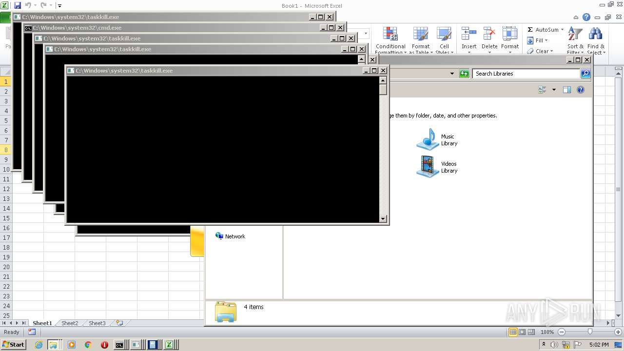This screenshot has width=624, height=351.
Task: Select Network in the navigation pane
Action: [230, 236]
